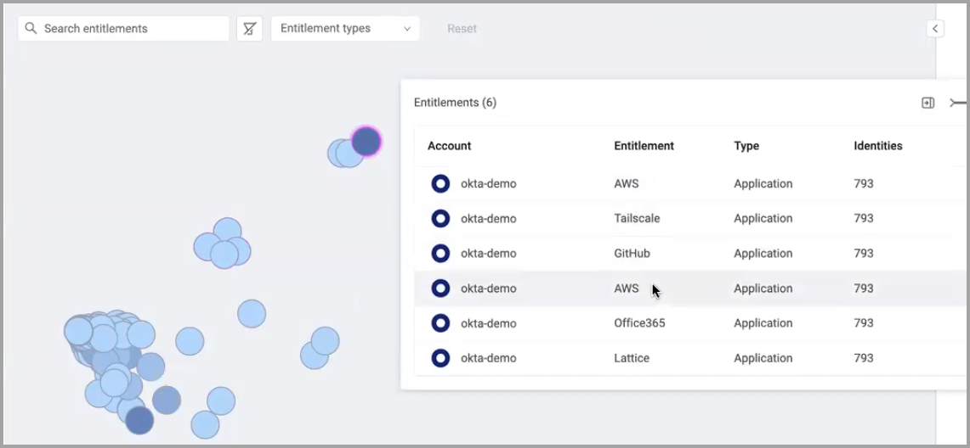Click the Type column header
Image resolution: width=970 pixels, height=448 pixels.
point(746,146)
